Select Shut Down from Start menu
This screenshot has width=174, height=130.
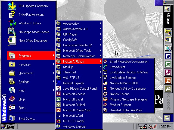(x=27, y=119)
